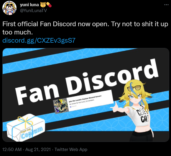The width and height of the screenshot is (171, 156).
Task: Open the discord.gg/CXZEv3gsS7 invite link
Action: point(39,40)
